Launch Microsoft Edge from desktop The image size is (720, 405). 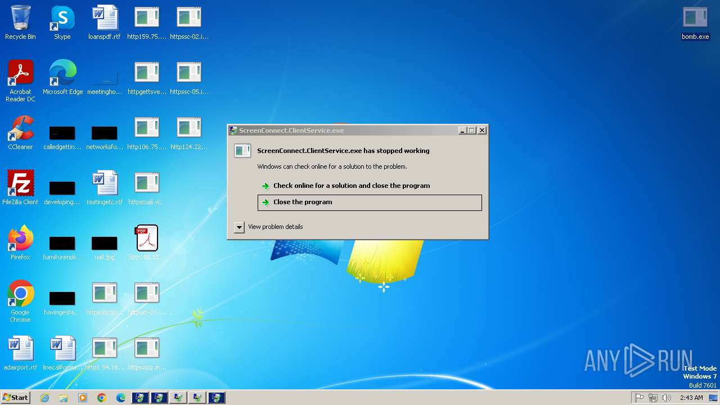coord(62,78)
